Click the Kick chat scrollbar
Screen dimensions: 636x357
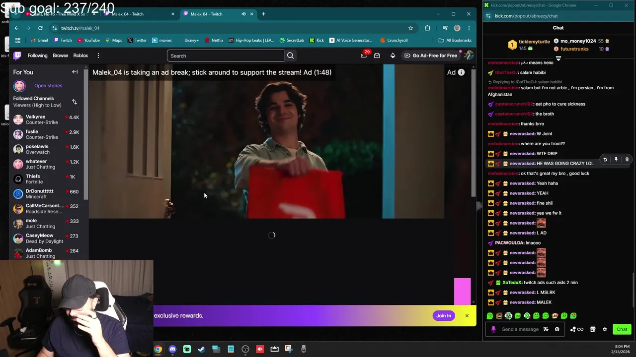pyautogui.click(x=634, y=290)
